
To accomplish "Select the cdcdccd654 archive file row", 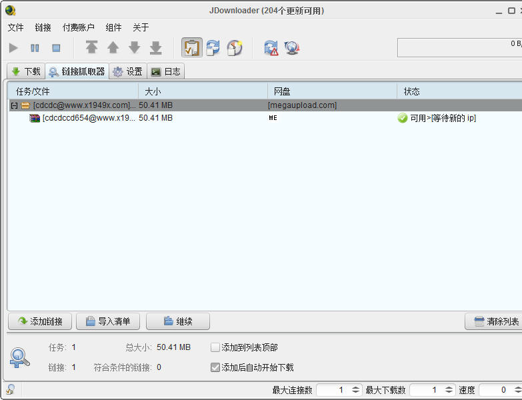I will pos(265,118).
